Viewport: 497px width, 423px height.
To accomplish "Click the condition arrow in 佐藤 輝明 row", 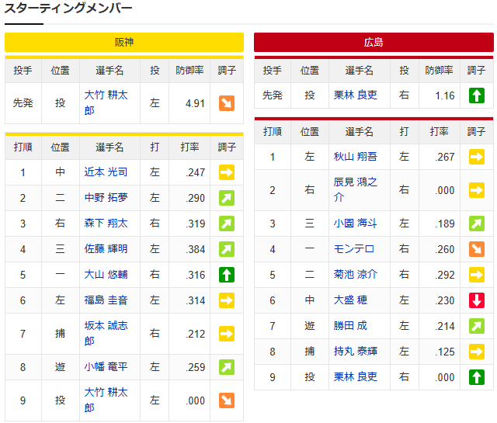I will (x=227, y=249).
